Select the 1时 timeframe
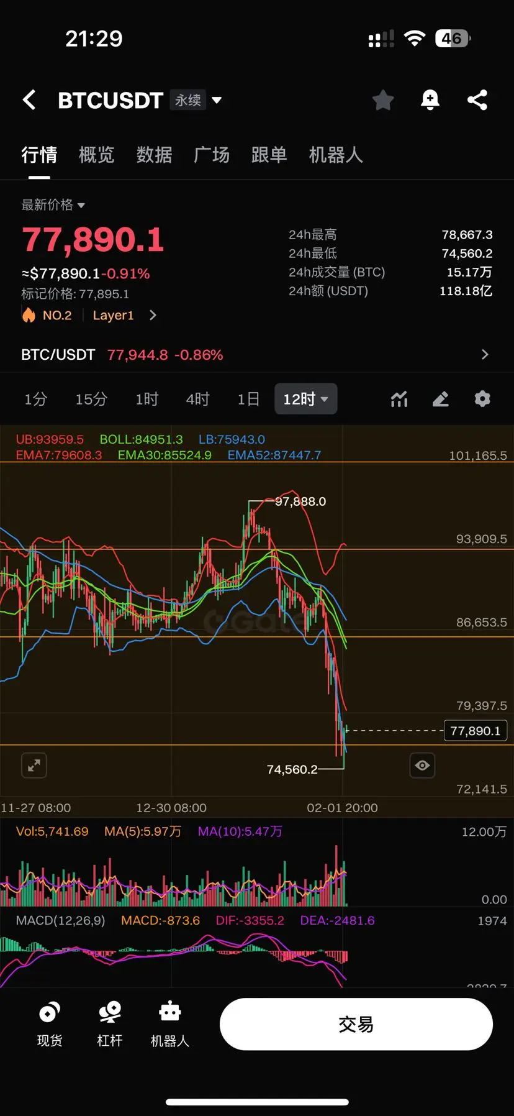 [147, 399]
